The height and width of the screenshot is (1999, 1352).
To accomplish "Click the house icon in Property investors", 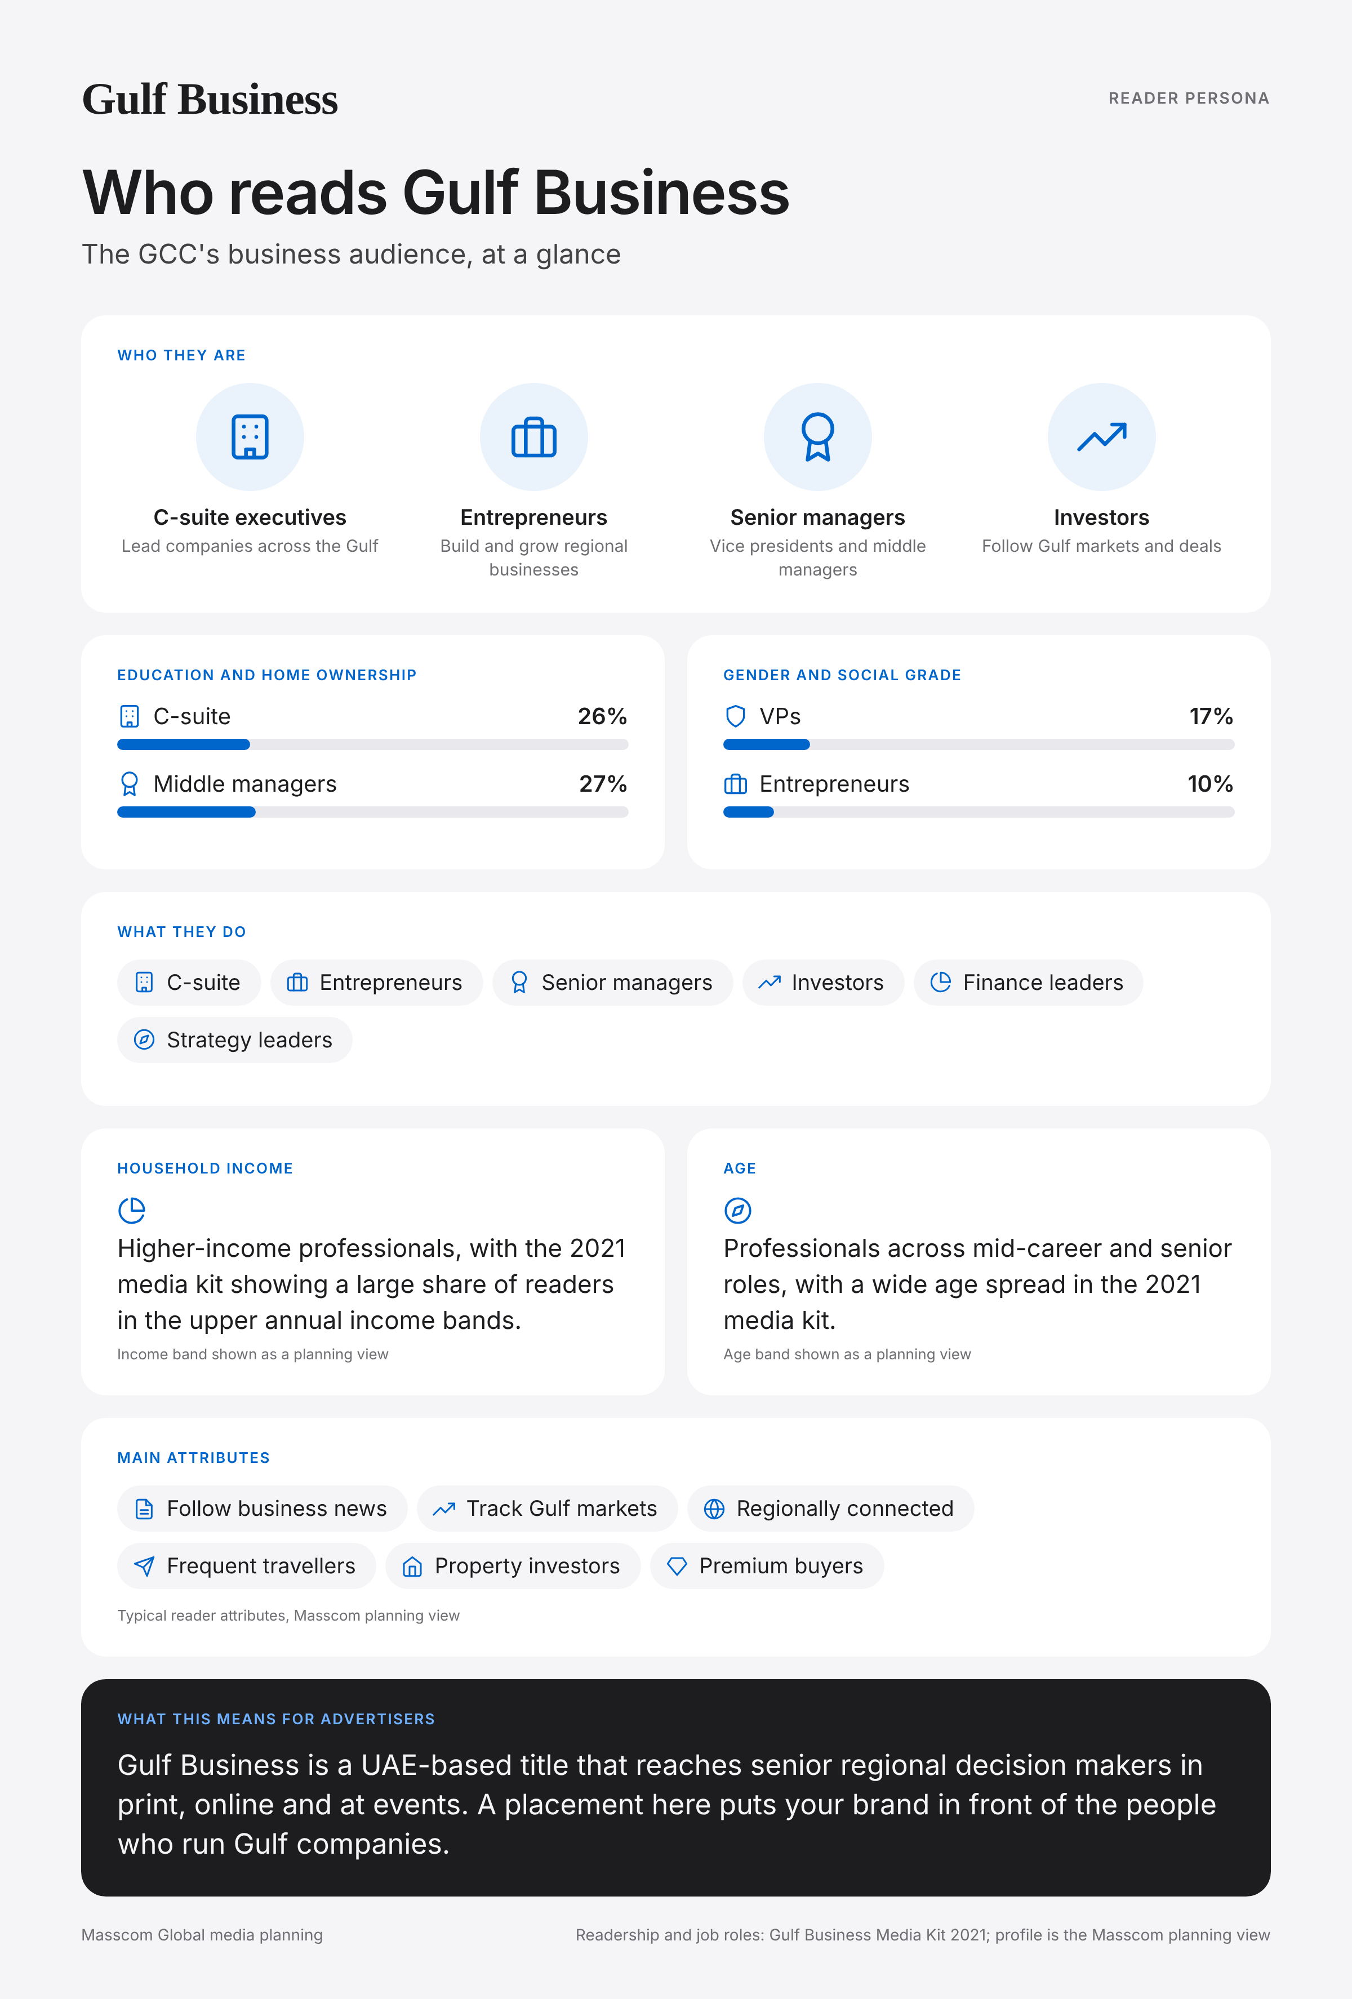I will pyautogui.click(x=412, y=1567).
